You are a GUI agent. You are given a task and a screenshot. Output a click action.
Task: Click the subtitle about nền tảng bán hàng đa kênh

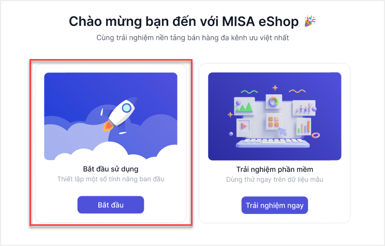click(192, 38)
